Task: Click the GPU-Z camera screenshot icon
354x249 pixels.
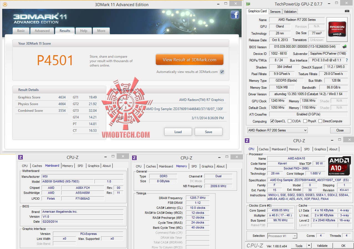Action: [x=347, y=11]
